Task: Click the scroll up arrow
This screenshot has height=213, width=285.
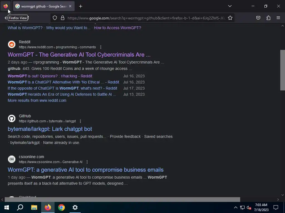Action: tap(282, 26)
